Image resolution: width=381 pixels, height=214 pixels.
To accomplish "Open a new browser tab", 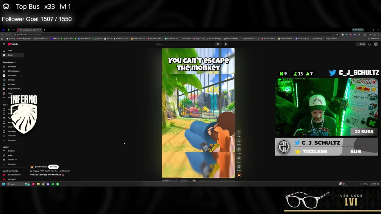I will pos(44,30).
